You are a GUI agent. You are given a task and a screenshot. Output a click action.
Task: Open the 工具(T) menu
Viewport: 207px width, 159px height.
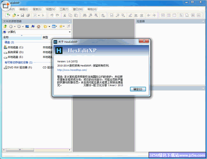click(64, 9)
